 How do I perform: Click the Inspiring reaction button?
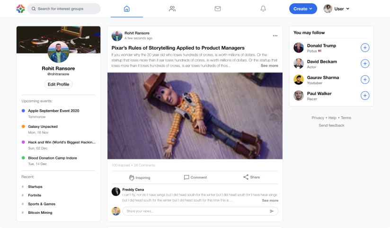click(140, 177)
